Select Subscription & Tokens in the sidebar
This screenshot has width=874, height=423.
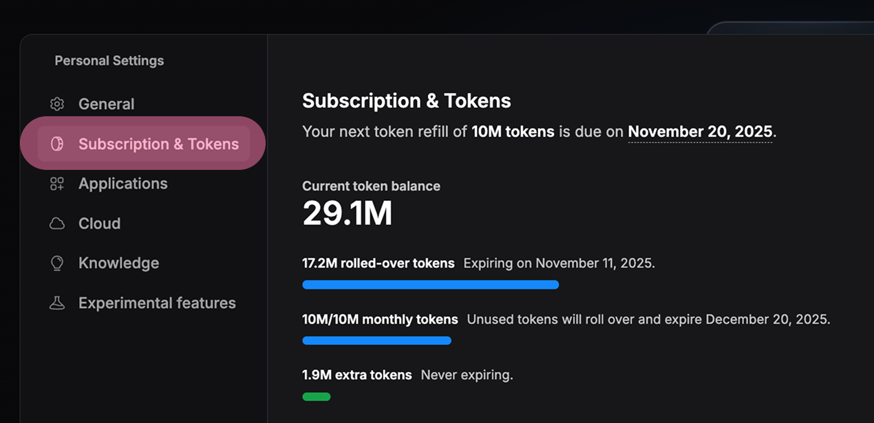point(158,144)
